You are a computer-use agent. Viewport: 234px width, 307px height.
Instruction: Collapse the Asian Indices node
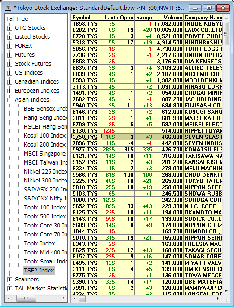click(x=9, y=100)
